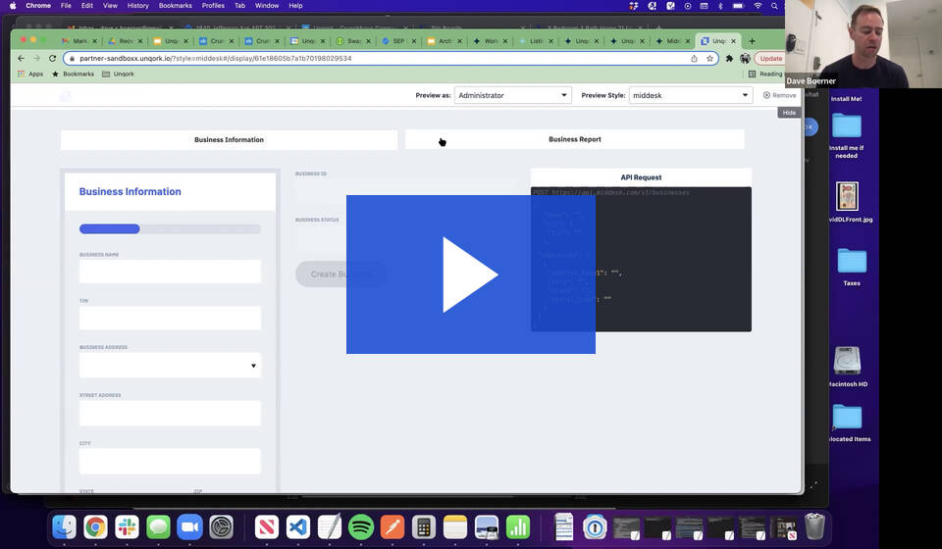This screenshot has width=942, height=549.
Task: Open the Reading list button
Action: [x=765, y=74]
